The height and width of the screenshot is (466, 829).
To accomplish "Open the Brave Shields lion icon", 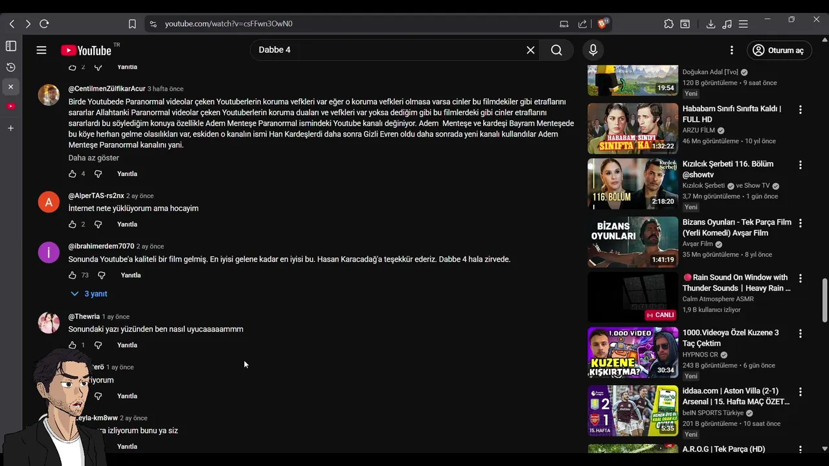I will (602, 24).
